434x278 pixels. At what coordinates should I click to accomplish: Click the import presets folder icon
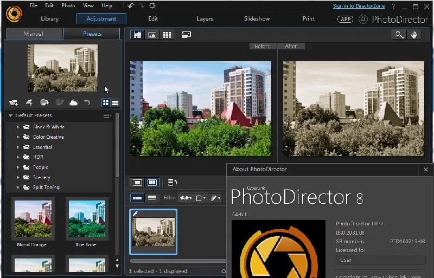pyautogui.click(x=13, y=102)
